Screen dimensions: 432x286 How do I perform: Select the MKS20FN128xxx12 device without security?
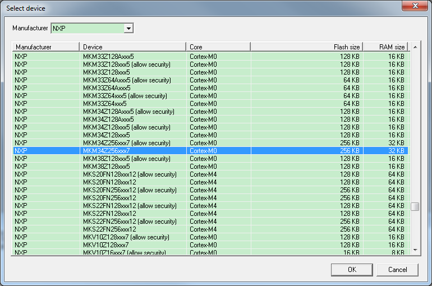click(210, 182)
